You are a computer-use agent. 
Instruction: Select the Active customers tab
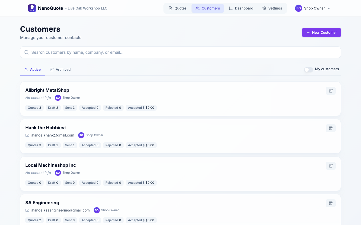(x=32, y=69)
